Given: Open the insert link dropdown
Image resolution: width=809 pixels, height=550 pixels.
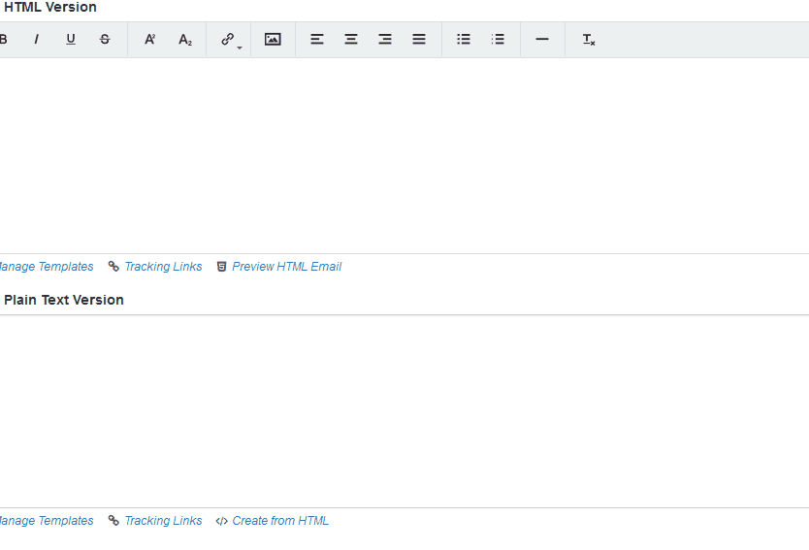Looking at the screenshot, I should point(229,40).
